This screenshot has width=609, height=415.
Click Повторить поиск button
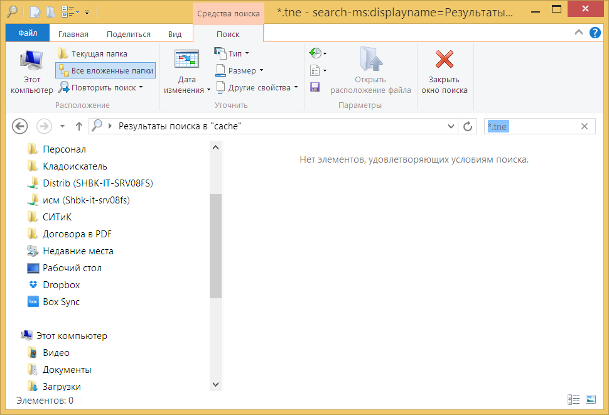[100, 88]
